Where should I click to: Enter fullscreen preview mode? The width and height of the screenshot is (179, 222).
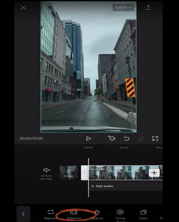[155, 138]
